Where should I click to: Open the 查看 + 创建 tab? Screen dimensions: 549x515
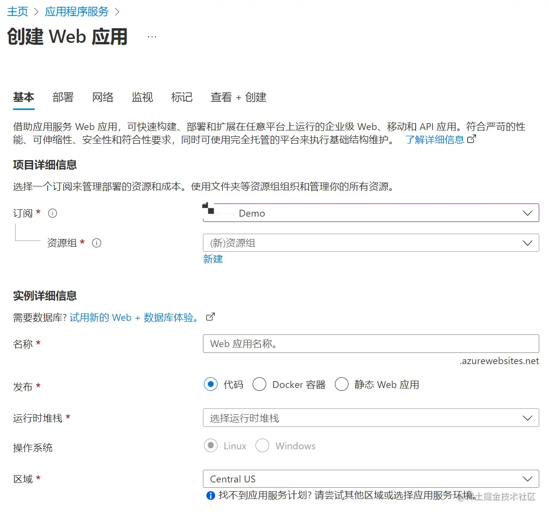238,97
